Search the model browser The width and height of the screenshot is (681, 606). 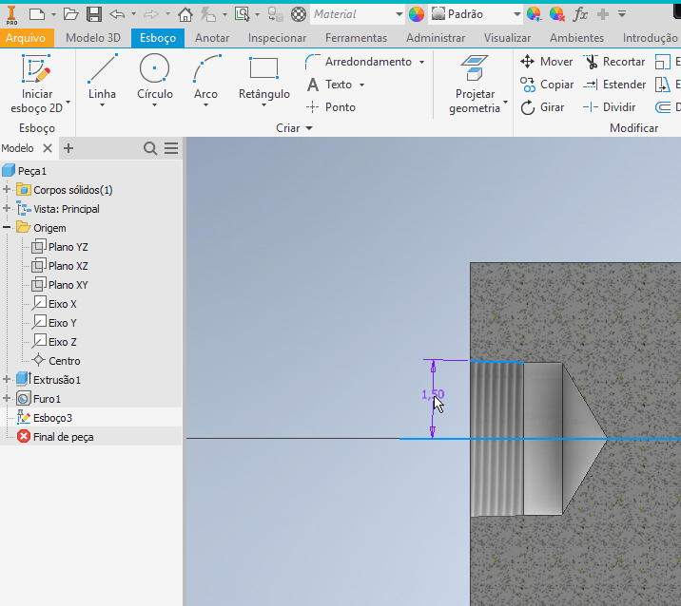click(x=150, y=148)
